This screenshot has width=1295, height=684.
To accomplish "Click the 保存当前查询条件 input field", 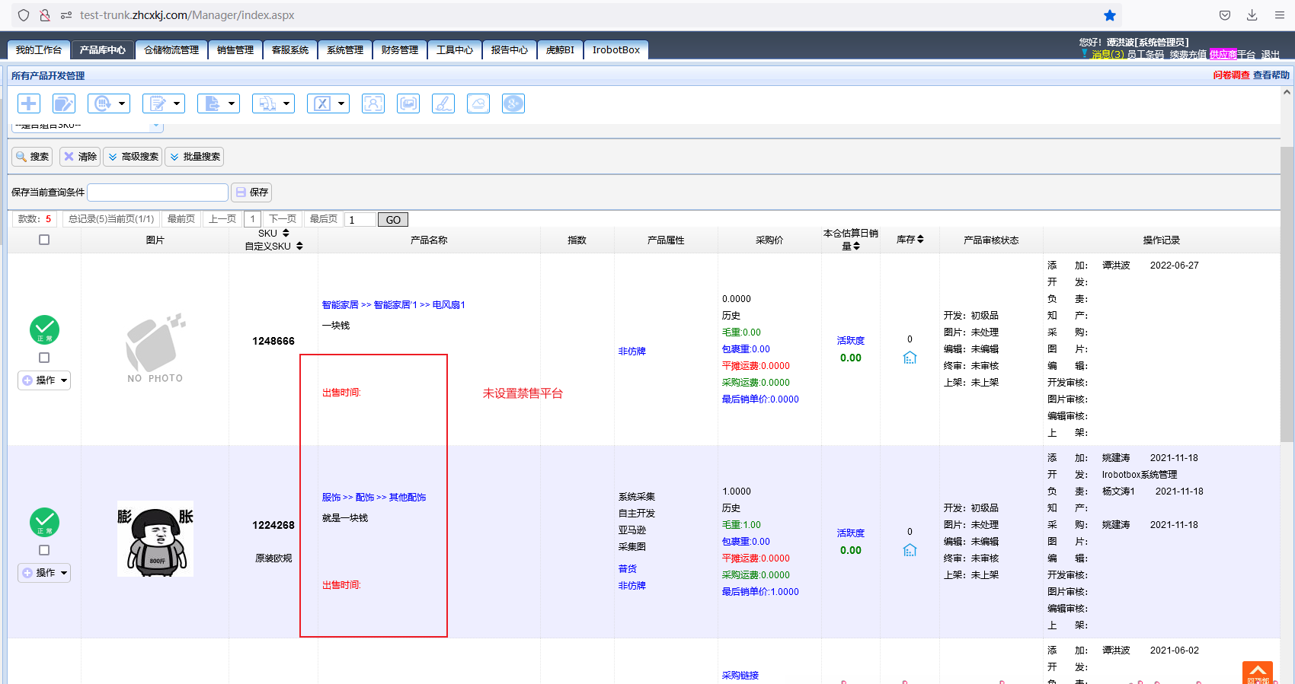I will [x=158, y=192].
